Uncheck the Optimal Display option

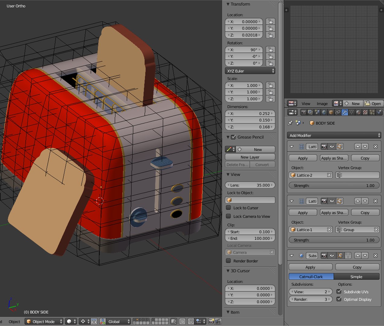tap(339, 299)
